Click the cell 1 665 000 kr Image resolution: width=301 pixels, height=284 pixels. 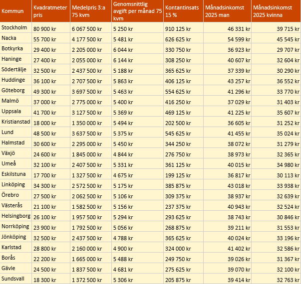[91, 258]
